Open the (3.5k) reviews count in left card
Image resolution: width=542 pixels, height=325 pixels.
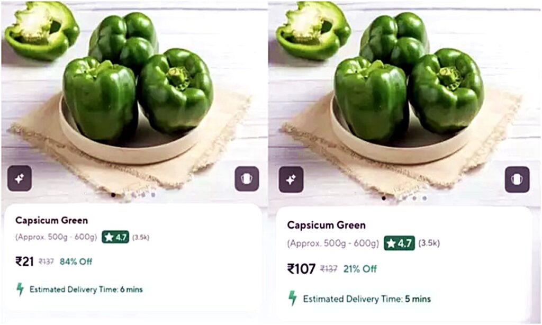pyautogui.click(x=141, y=237)
